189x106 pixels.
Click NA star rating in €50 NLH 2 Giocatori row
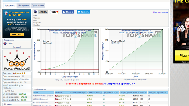62,103
